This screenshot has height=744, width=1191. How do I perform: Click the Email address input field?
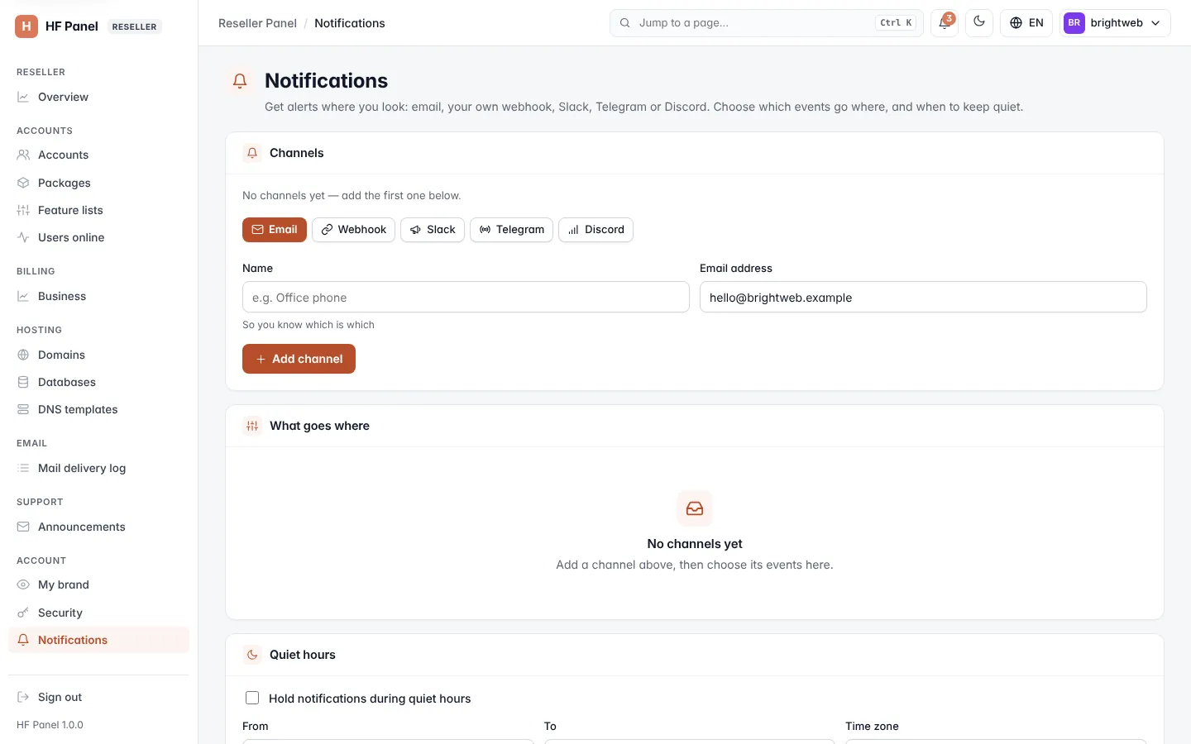923,297
